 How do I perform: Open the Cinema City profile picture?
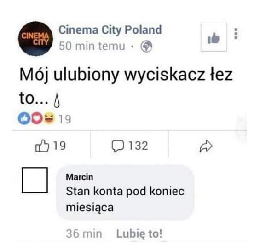tap(35, 39)
